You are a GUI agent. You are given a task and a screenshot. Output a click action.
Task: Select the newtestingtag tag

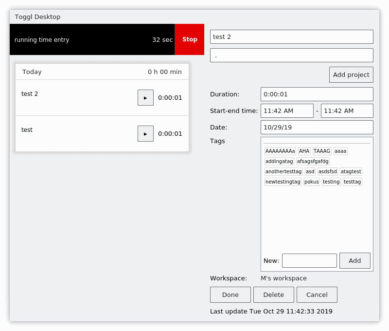pos(283,182)
